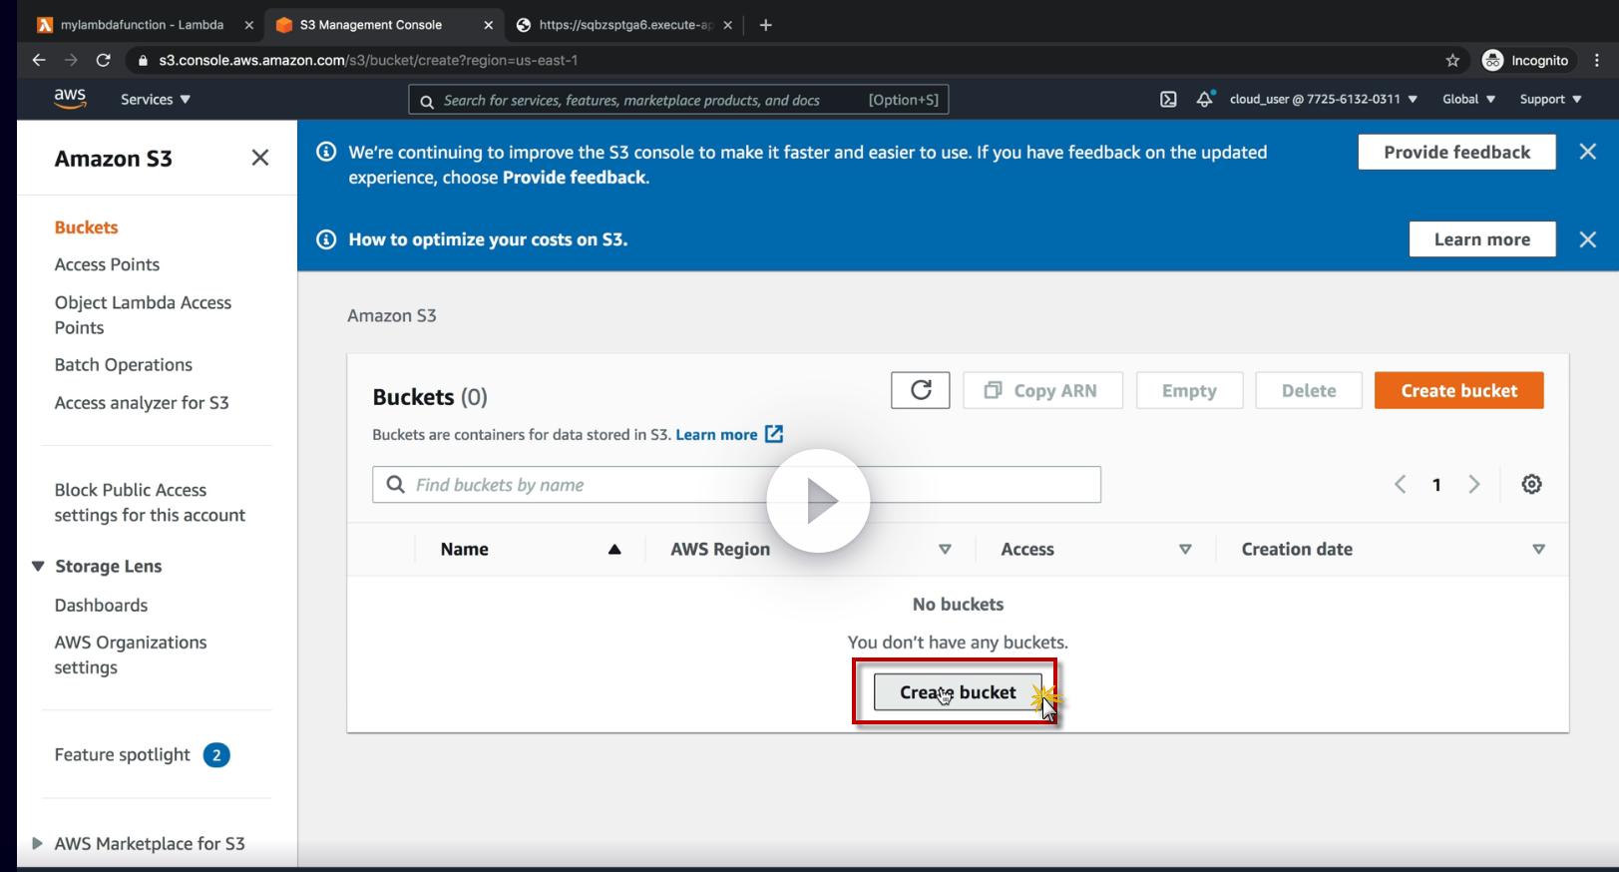Click the info icon on cost banner
The width and height of the screenshot is (1619, 872).
326,239
